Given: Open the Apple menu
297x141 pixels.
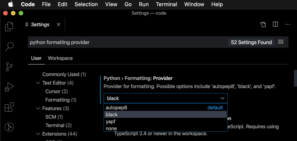Looking at the screenshot, I should (10, 4).
